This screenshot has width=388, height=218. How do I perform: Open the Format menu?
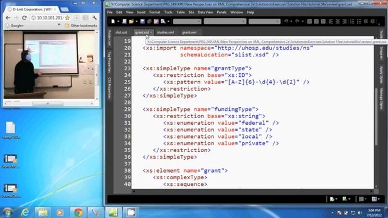tap(155, 12)
